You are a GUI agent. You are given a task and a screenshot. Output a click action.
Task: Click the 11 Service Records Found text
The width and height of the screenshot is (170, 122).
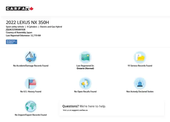140,66
